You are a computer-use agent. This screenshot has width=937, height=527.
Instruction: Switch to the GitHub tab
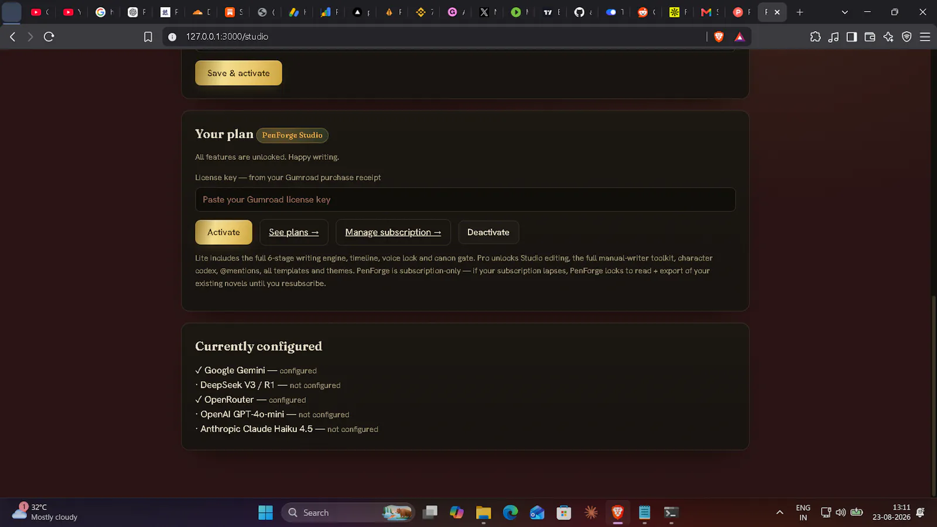click(x=583, y=12)
